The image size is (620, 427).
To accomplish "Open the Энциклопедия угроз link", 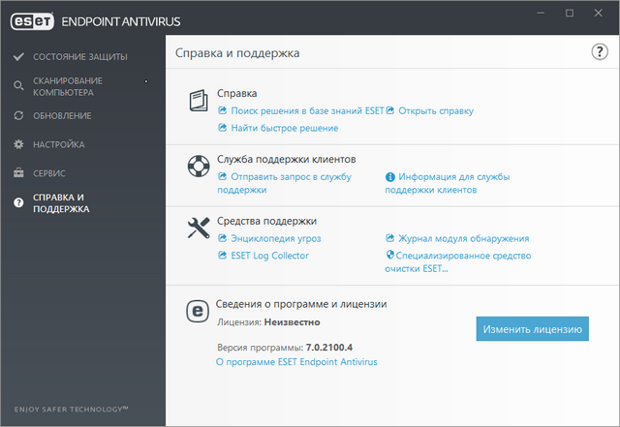I will 275,238.
